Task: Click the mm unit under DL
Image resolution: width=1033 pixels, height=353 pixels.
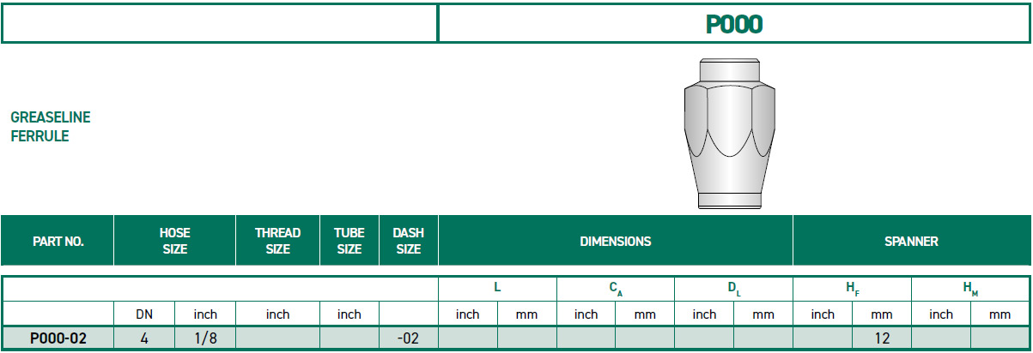Action: (763, 314)
